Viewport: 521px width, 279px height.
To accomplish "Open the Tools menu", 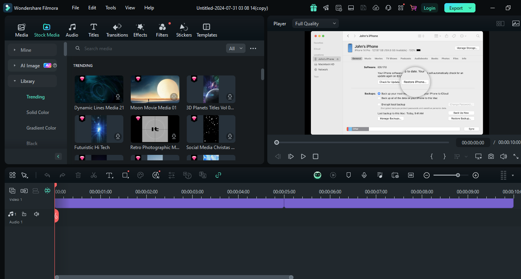I will click(111, 8).
